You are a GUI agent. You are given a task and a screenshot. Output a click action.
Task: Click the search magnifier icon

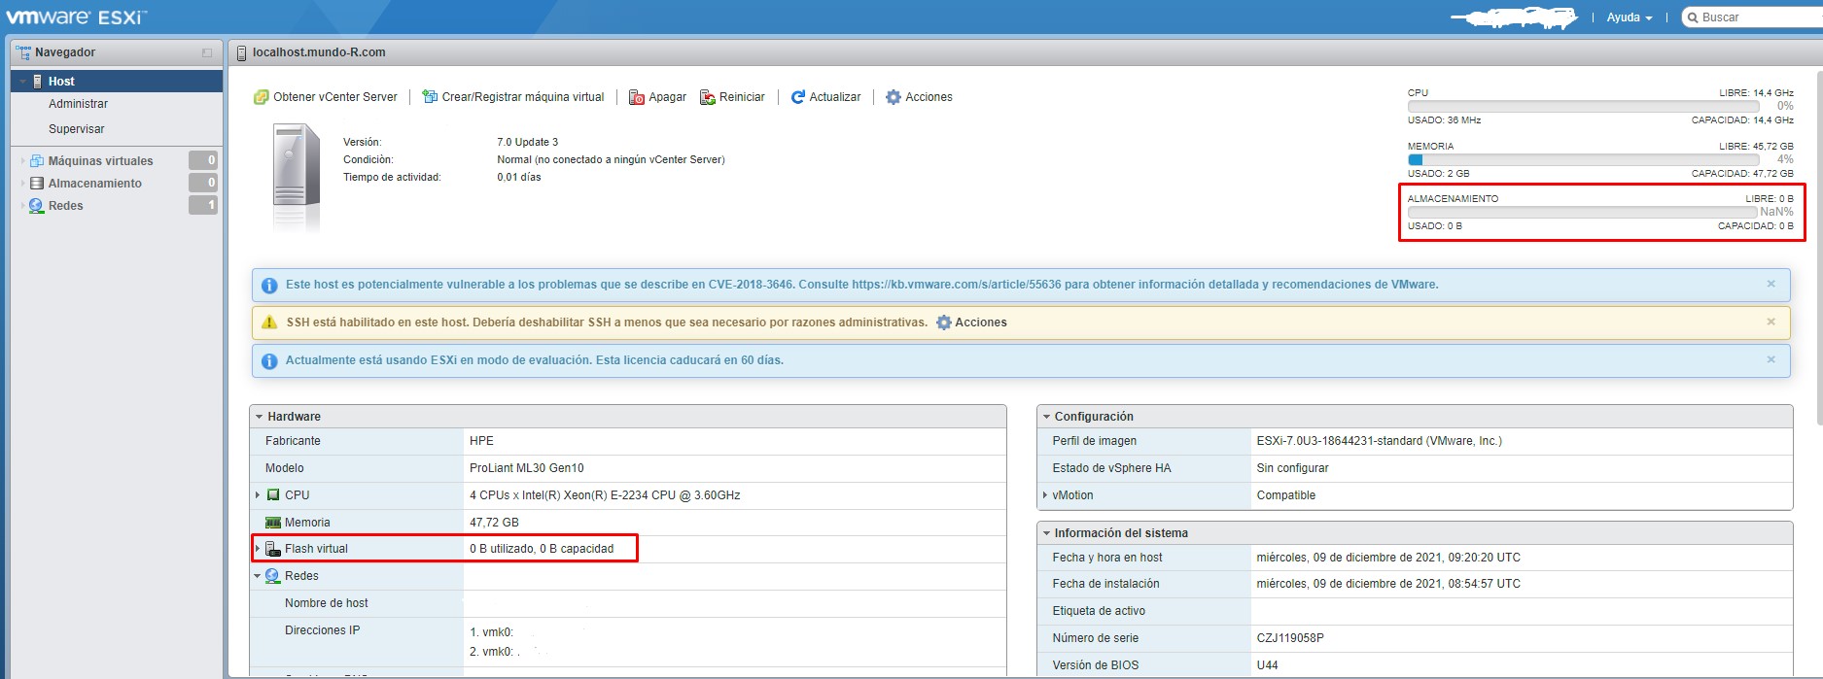pos(1693,17)
